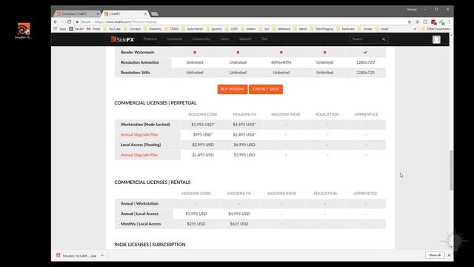Open the user profile avatar

pyautogui.click(x=436, y=39)
